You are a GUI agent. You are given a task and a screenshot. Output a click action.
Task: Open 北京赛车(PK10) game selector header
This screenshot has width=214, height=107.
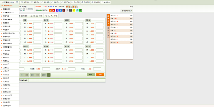8,2
